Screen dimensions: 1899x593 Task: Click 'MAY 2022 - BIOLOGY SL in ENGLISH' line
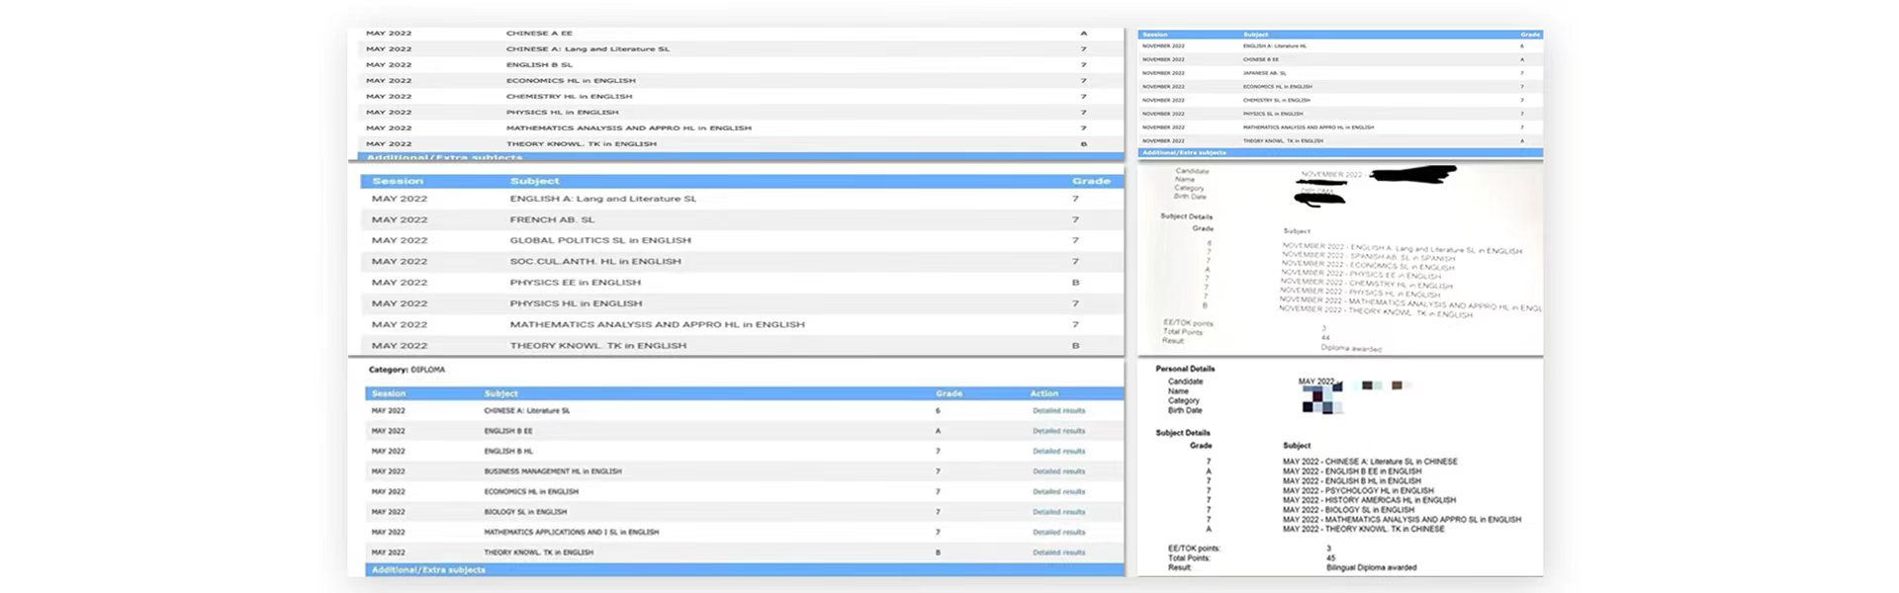click(x=1348, y=510)
